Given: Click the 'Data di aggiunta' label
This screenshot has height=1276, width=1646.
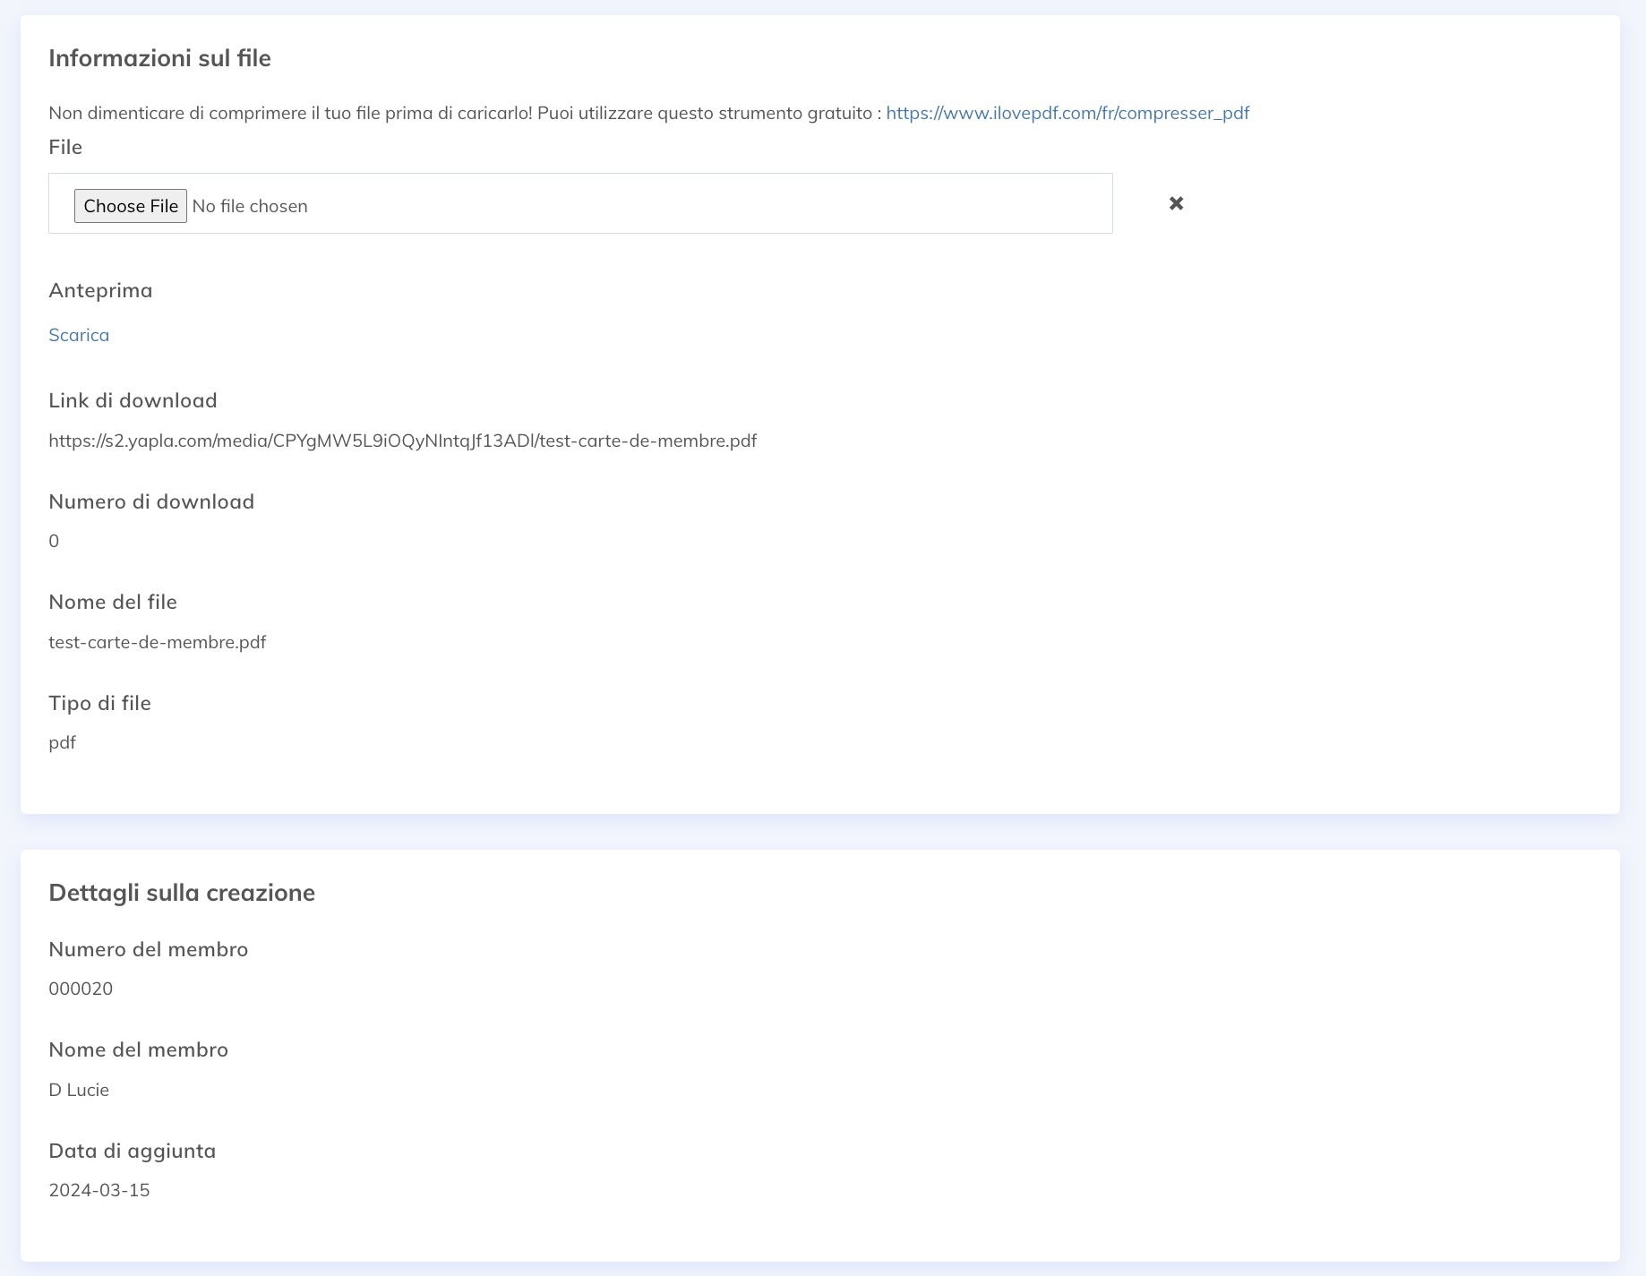Looking at the screenshot, I should click(x=132, y=1151).
